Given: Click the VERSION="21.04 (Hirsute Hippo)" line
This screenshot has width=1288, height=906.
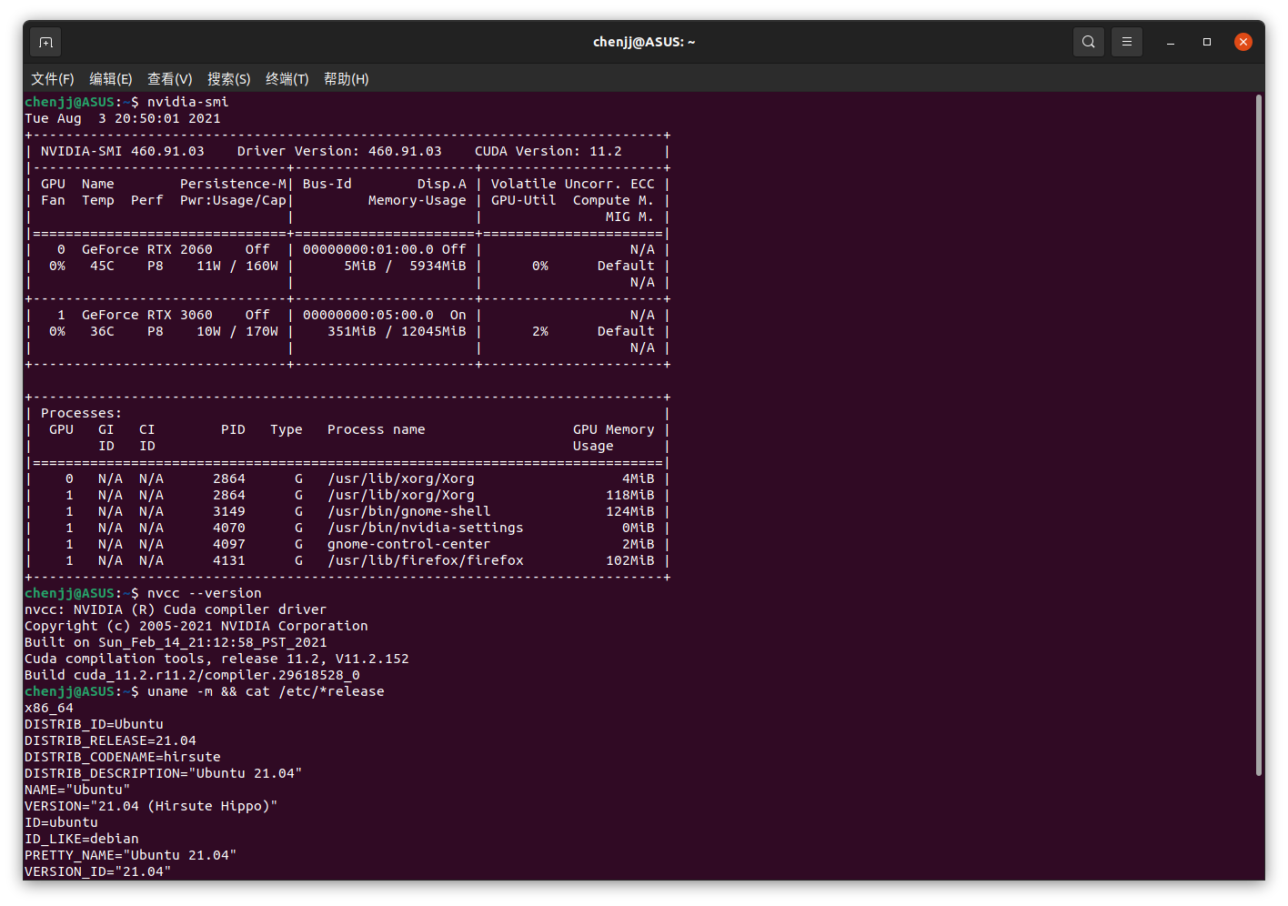Looking at the screenshot, I should pyautogui.click(x=151, y=806).
